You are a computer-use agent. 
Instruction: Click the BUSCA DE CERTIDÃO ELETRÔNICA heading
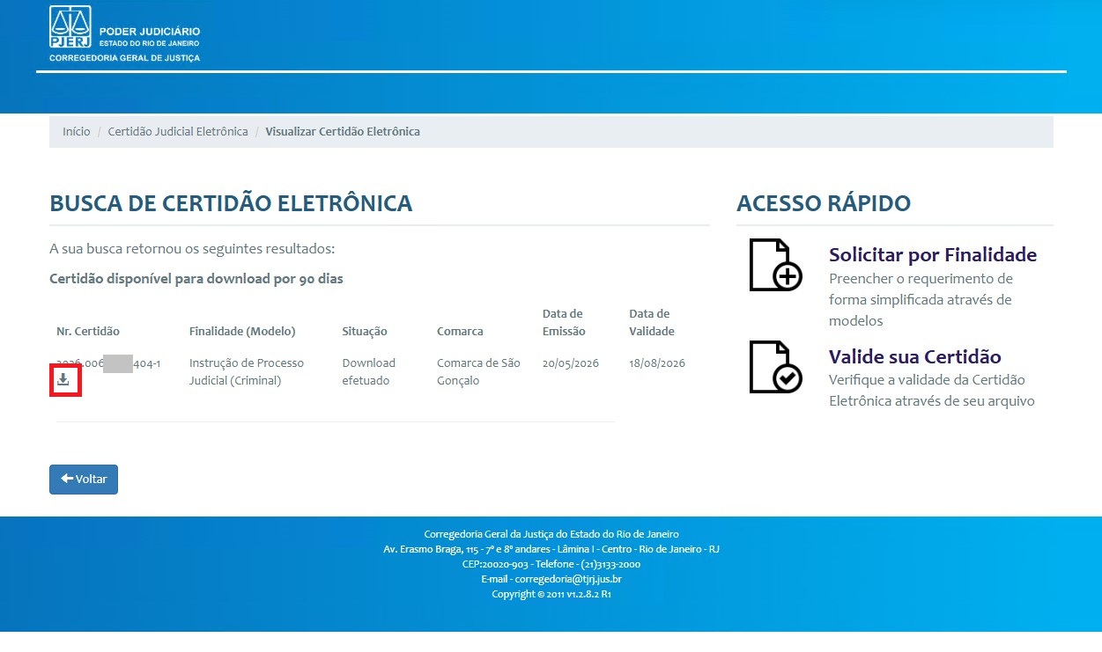pyautogui.click(x=231, y=204)
